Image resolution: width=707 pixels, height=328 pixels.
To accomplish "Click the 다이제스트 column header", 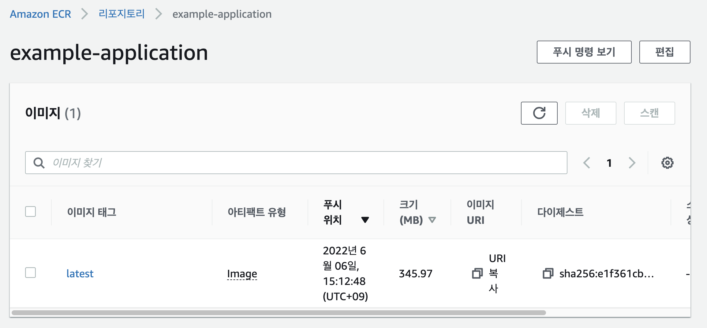I will point(560,212).
